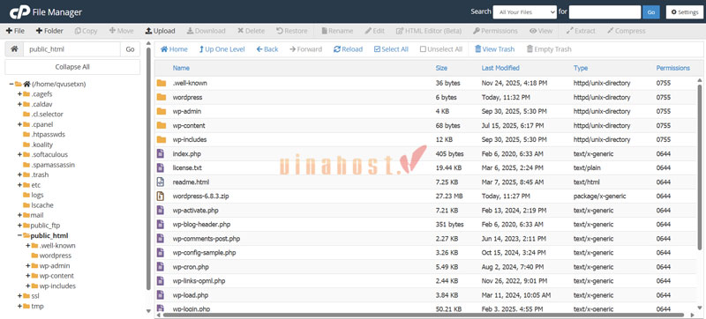Sort files by the Name column
706x319 pixels.
[x=181, y=68]
